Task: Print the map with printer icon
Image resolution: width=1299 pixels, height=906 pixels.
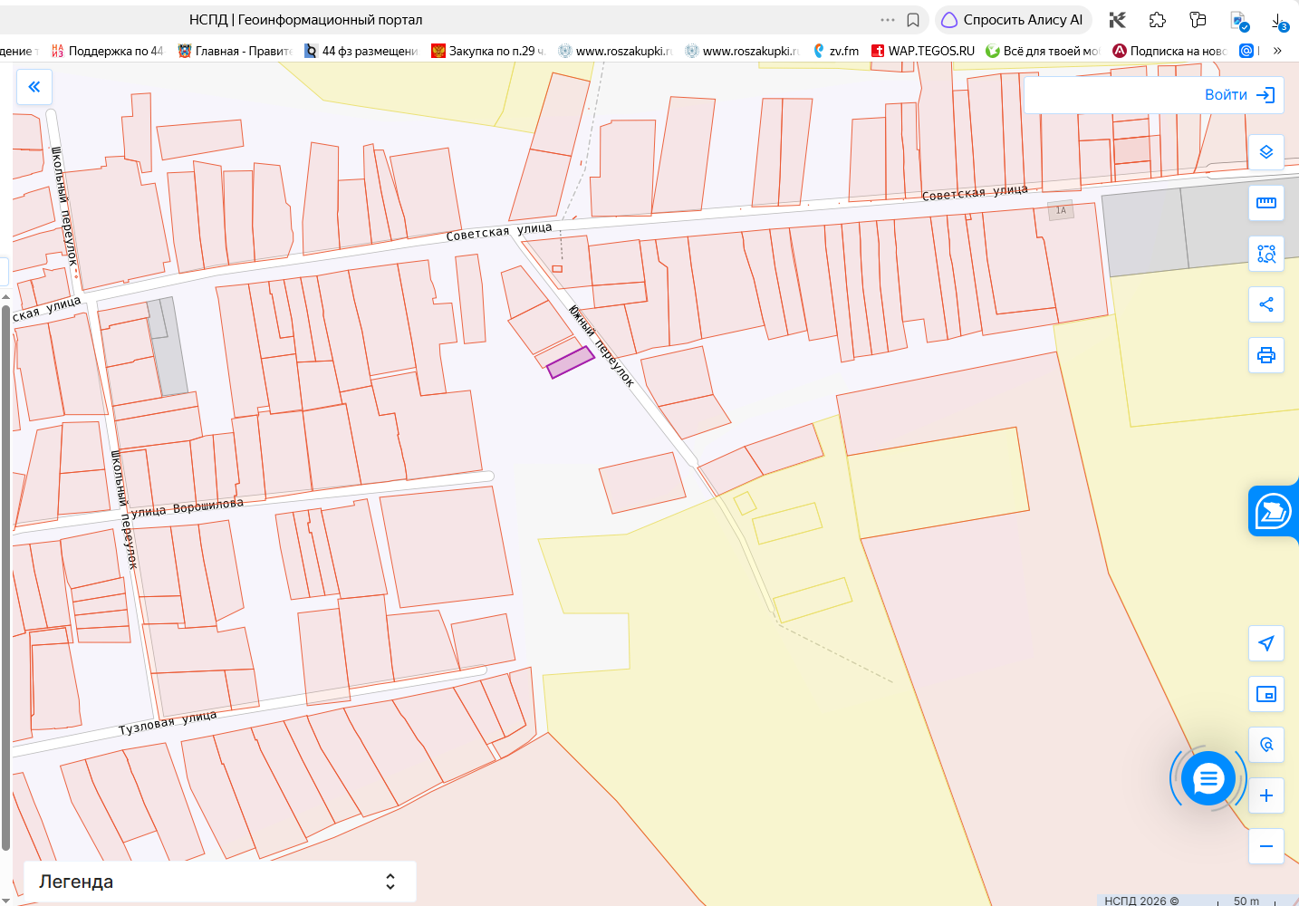Action: point(1266,355)
